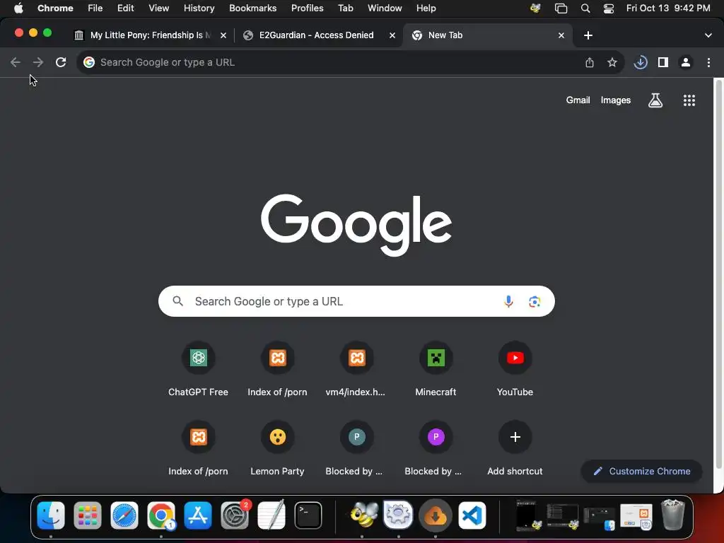
Task: Close the My Little Pony tab
Action: pyautogui.click(x=223, y=35)
